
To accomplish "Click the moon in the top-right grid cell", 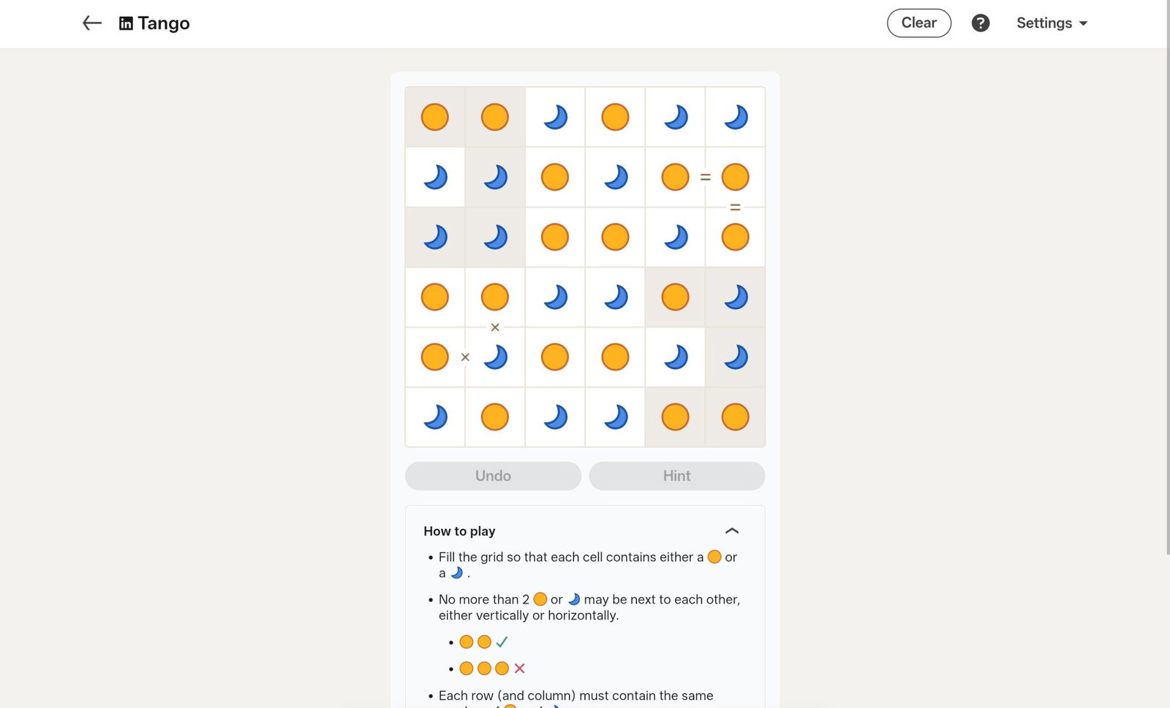I will pyautogui.click(x=735, y=117).
